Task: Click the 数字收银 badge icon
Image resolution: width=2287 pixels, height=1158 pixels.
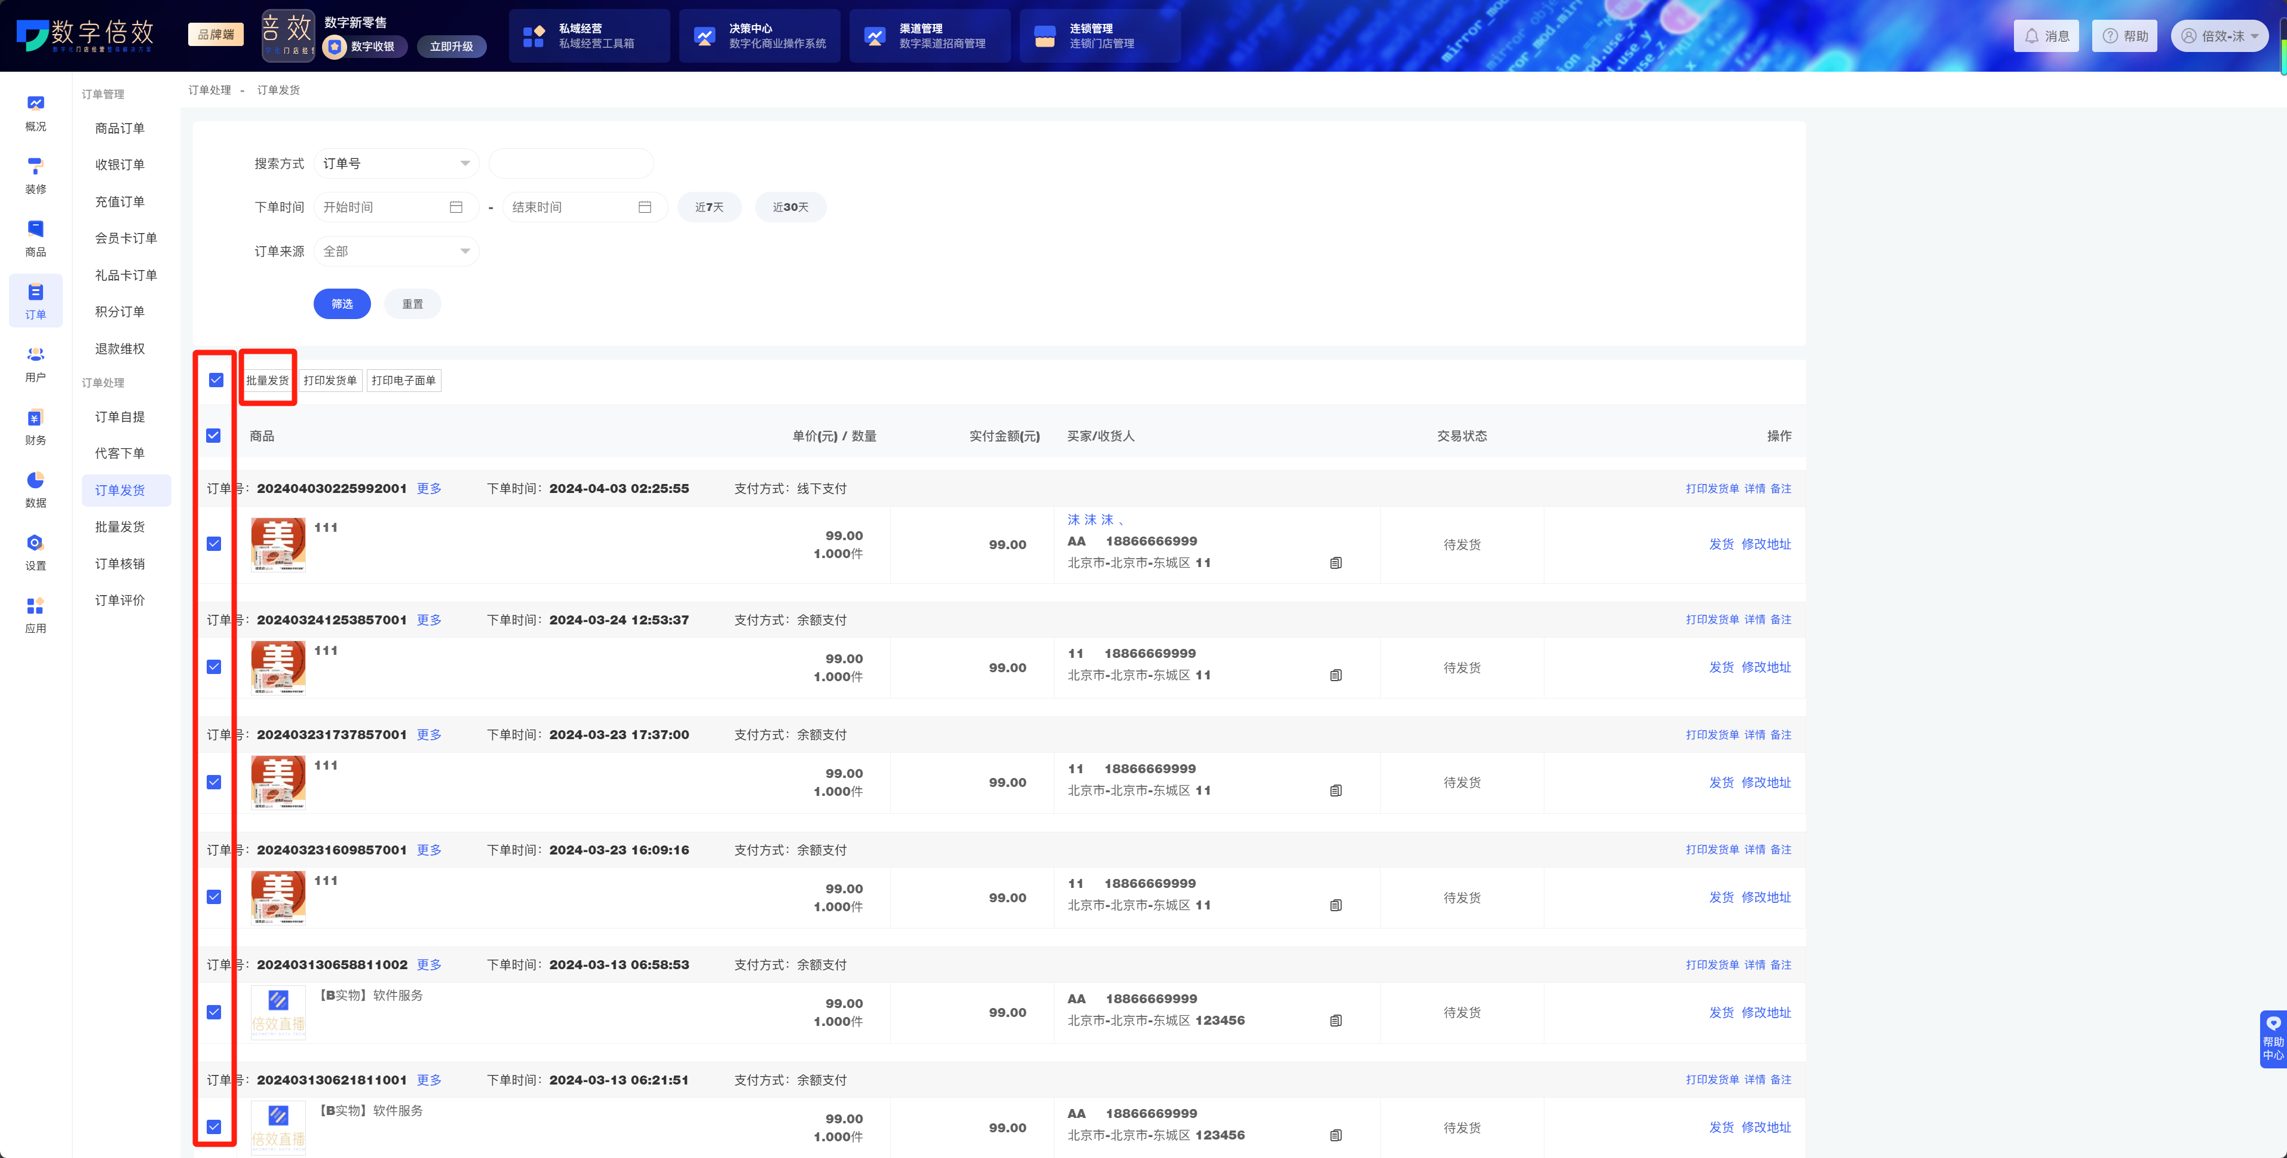Action: [335, 46]
